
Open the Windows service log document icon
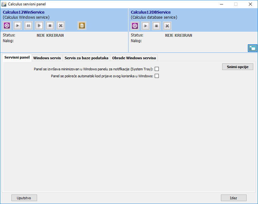[82, 26]
